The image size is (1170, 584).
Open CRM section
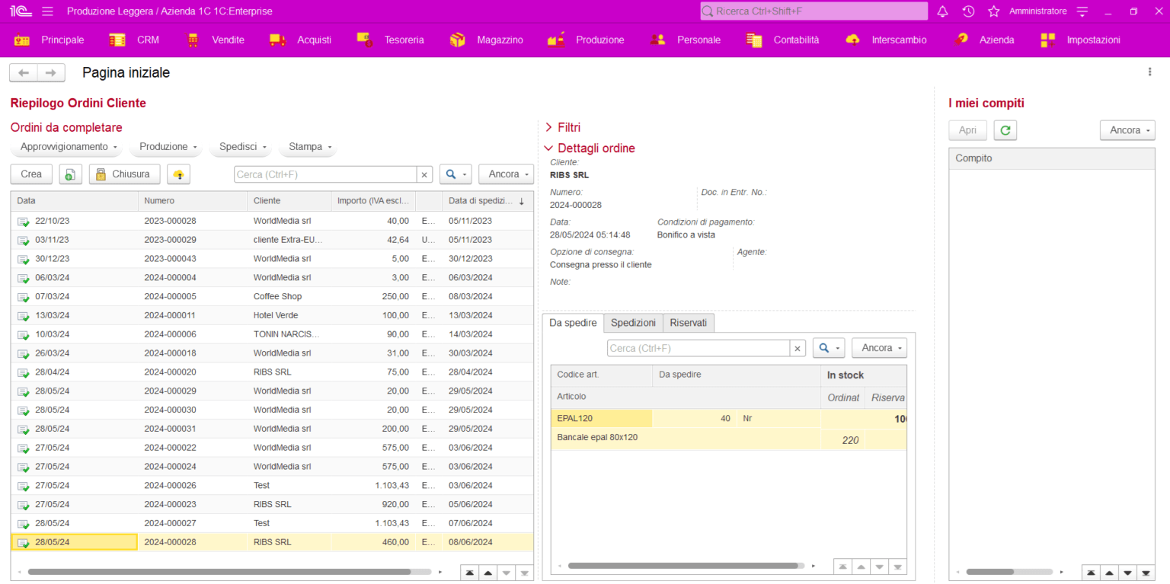(x=134, y=40)
